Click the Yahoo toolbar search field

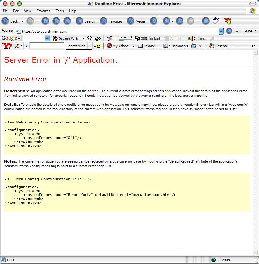pyautogui.click(x=47, y=46)
